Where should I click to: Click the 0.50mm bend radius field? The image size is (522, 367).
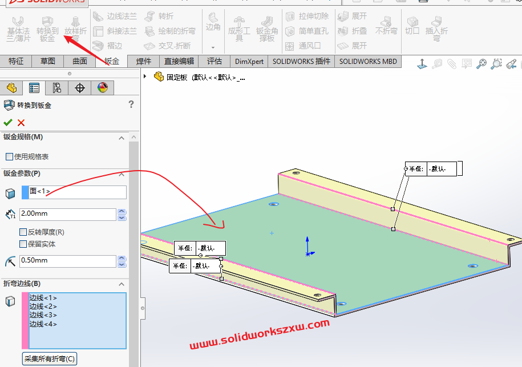coord(67,261)
